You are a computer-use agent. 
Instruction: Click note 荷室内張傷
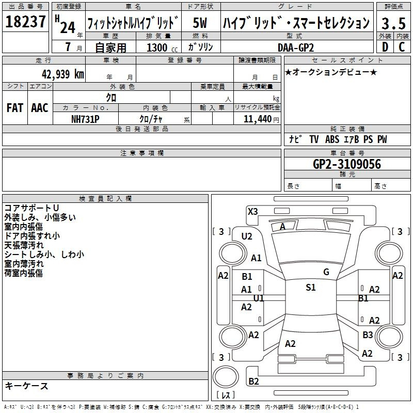pyautogui.click(x=23, y=273)
